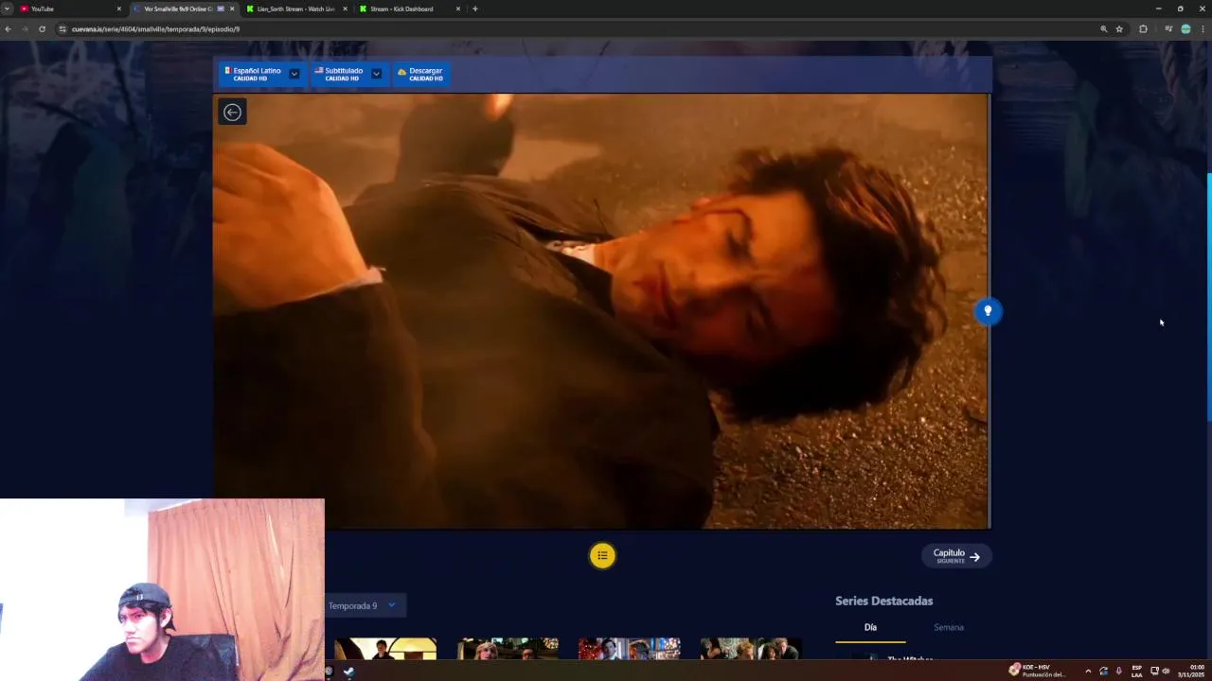Open the yellow episode list icon
Screen dimensions: 1212x681
(602, 555)
